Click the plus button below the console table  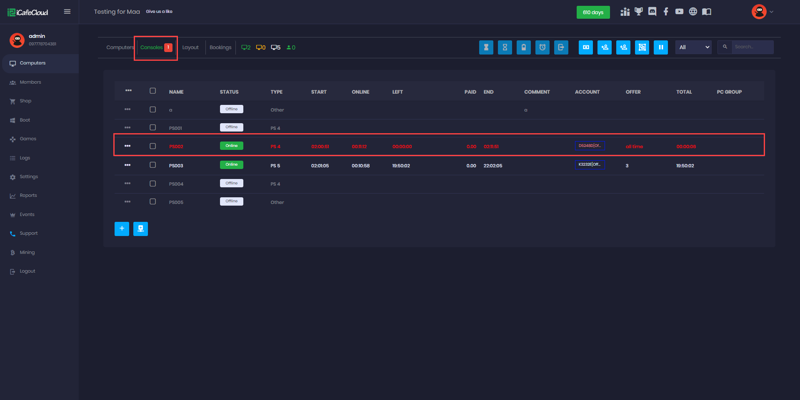(x=122, y=229)
